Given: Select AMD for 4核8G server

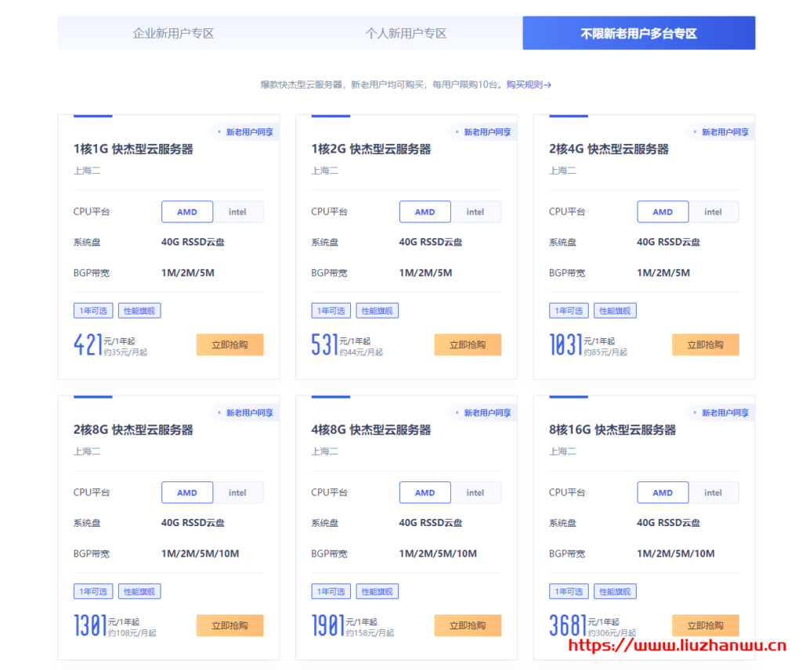Looking at the screenshot, I should coord(425,492).
